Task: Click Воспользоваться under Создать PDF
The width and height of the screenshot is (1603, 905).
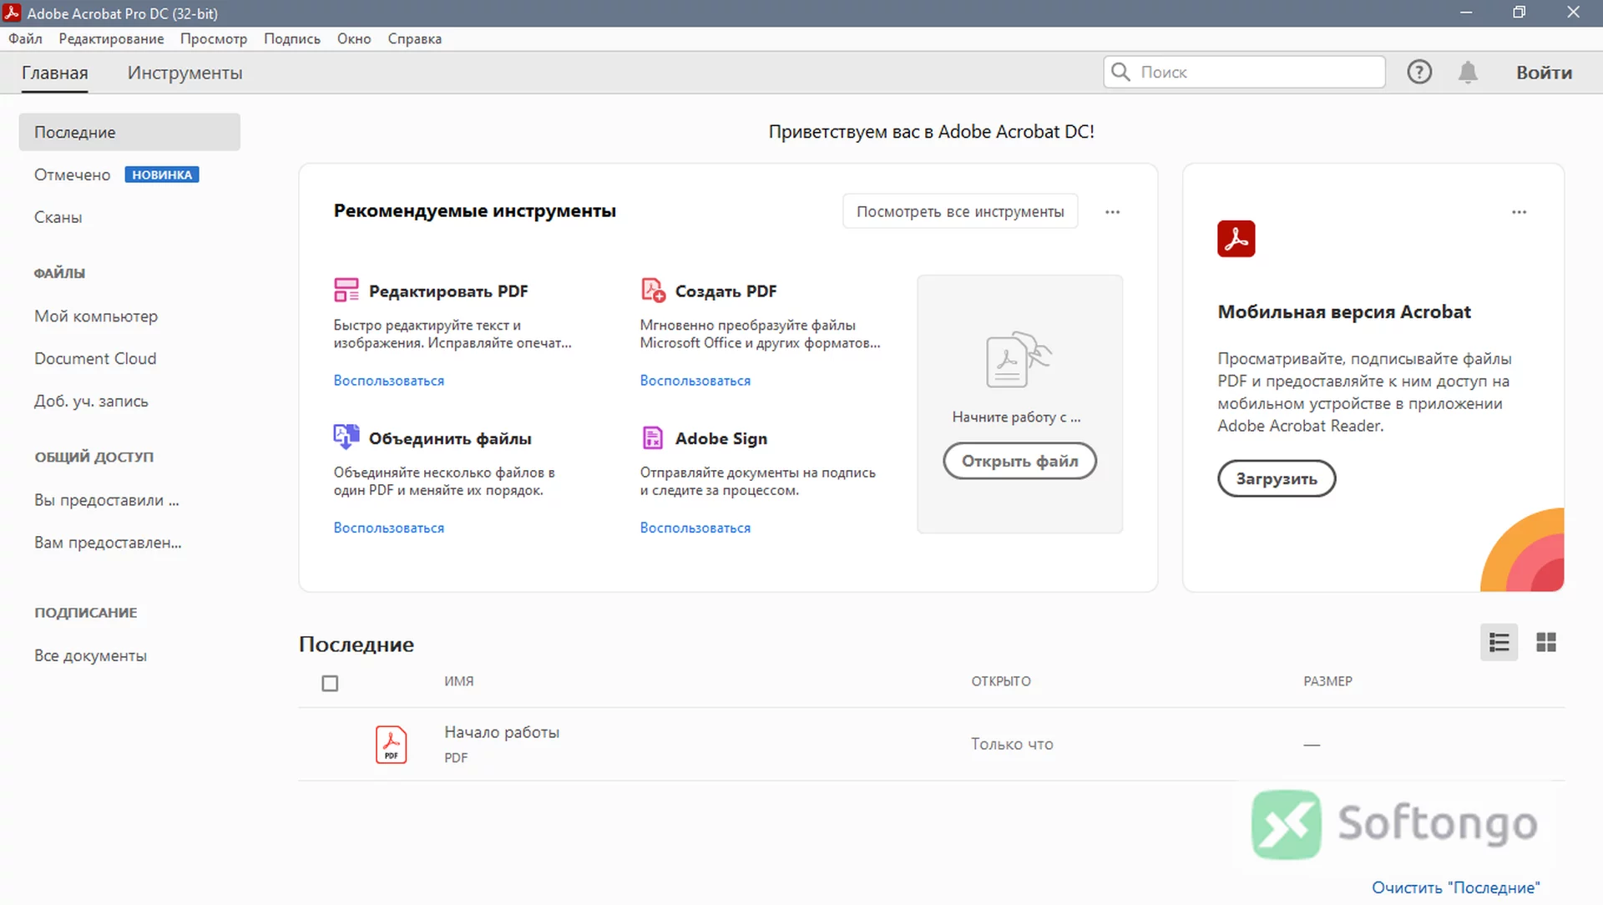Action: click(x=695, y=381)
